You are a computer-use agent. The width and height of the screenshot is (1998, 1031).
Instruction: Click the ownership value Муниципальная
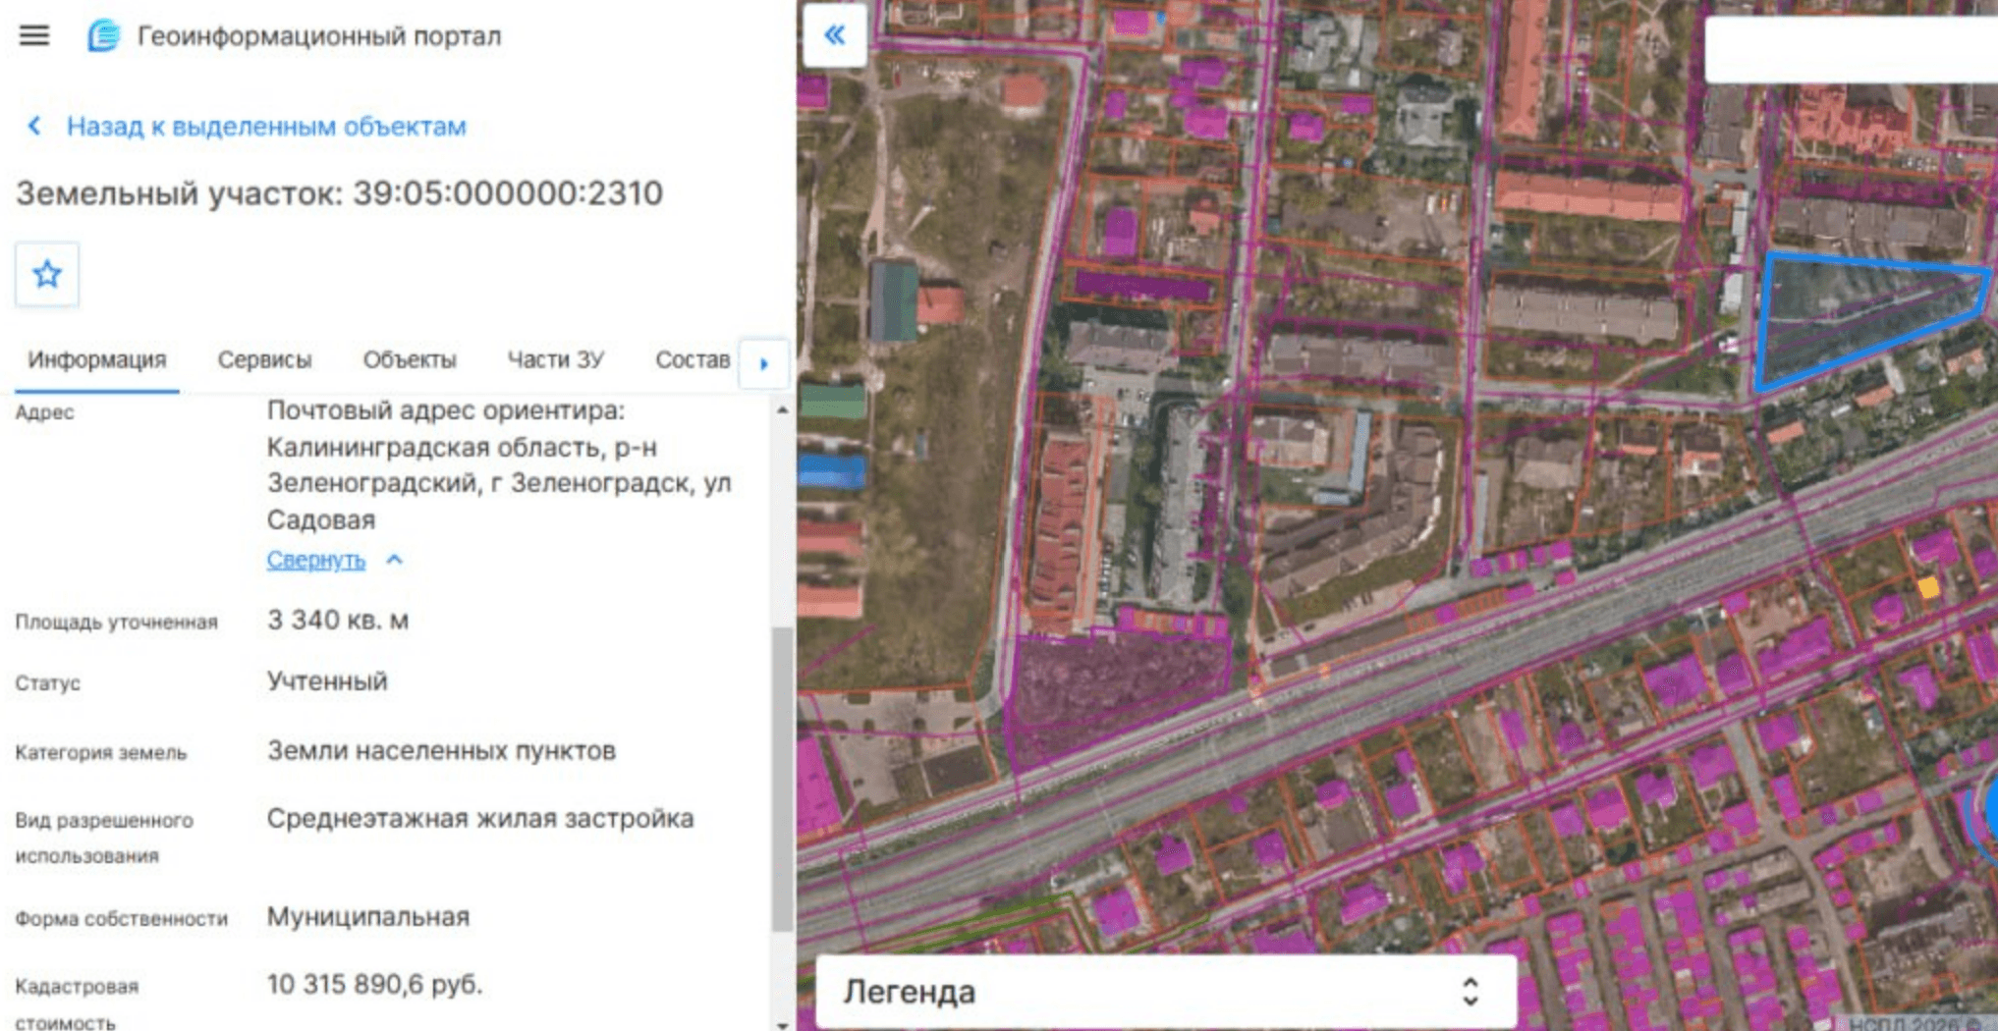point(368,917)
